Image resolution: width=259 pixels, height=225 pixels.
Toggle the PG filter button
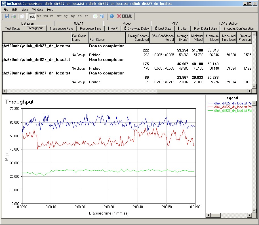pos(80,16)
